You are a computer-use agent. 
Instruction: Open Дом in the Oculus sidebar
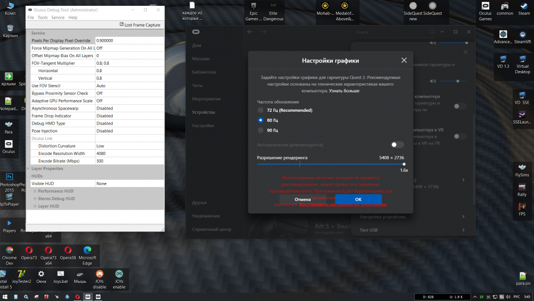point(197,45)
